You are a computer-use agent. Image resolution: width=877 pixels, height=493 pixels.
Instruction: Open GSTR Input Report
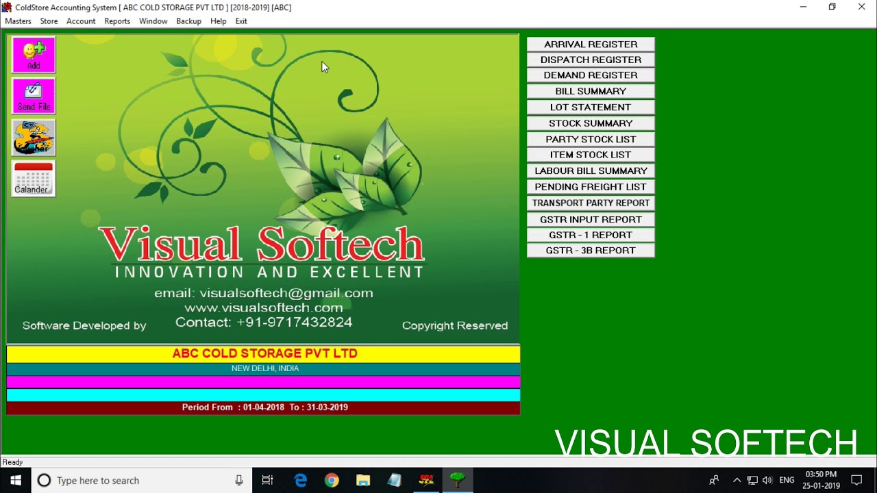[x=591, y=219]
